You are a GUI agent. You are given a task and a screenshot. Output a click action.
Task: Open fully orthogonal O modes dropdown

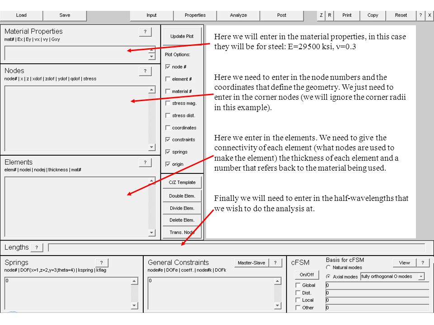tap(392, 277)
